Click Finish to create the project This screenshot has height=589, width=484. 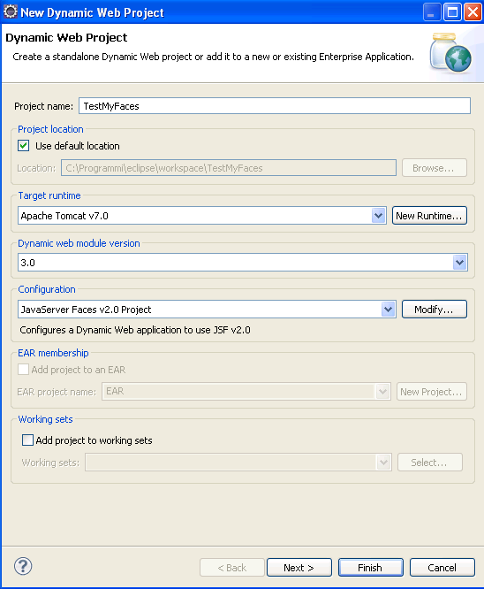tap(371, 567)
